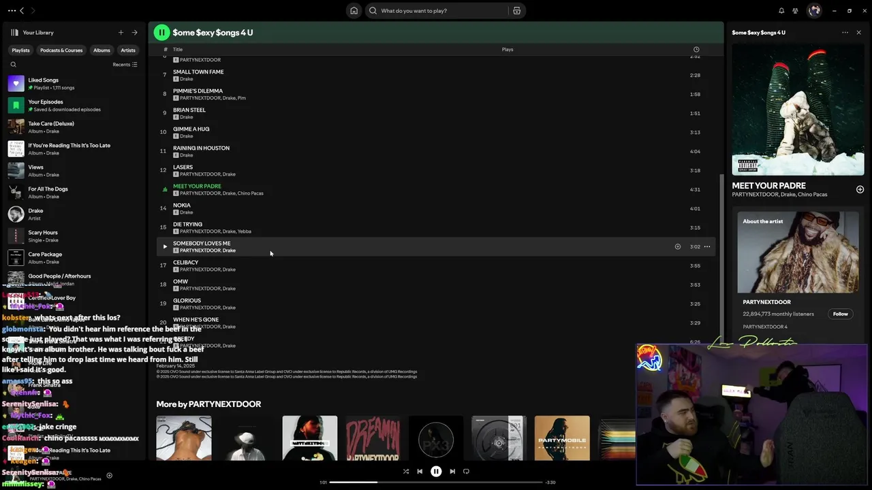The height and width of the screenshot is (490, 872).
Task: Click the More by PARTYNEXTDOOR heading
Action: tap(208, 404)
